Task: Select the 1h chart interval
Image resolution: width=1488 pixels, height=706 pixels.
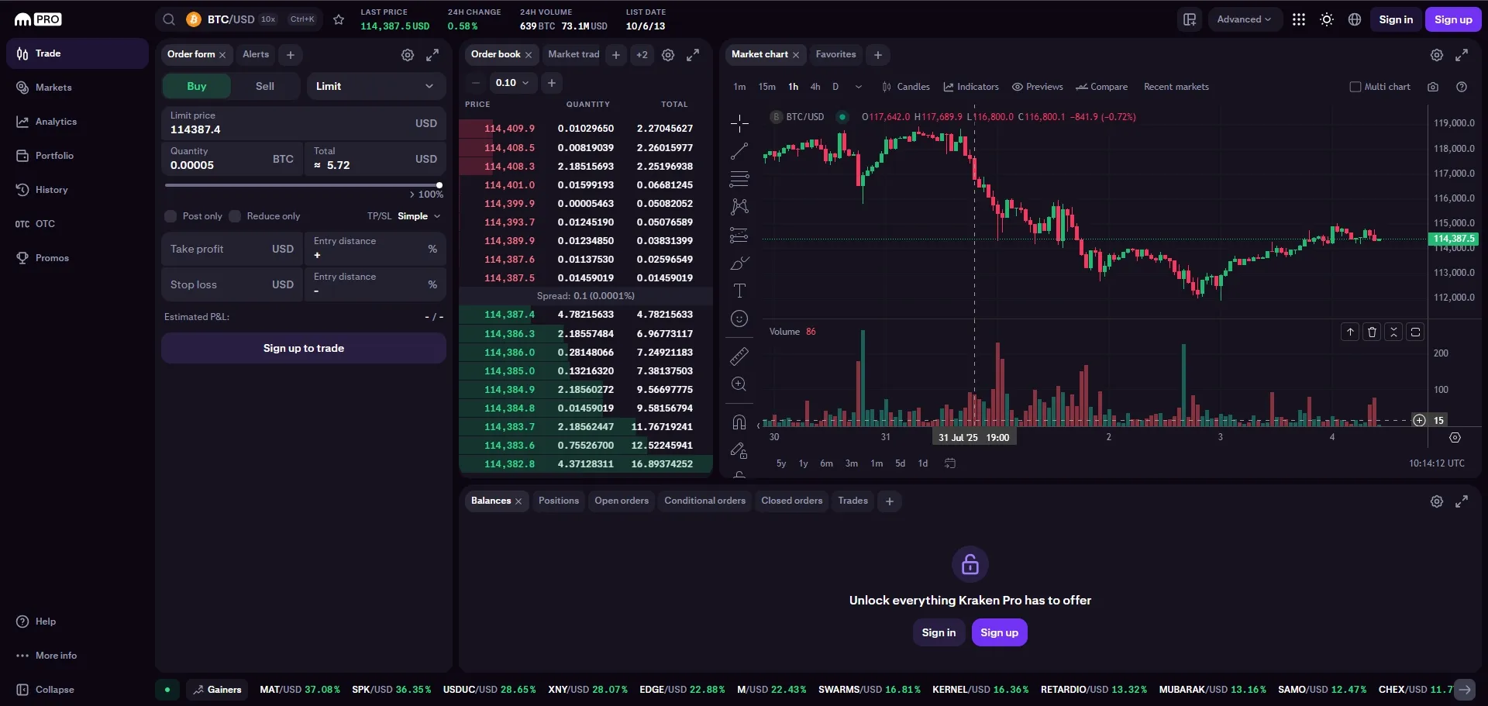Action: click(793, 87)
